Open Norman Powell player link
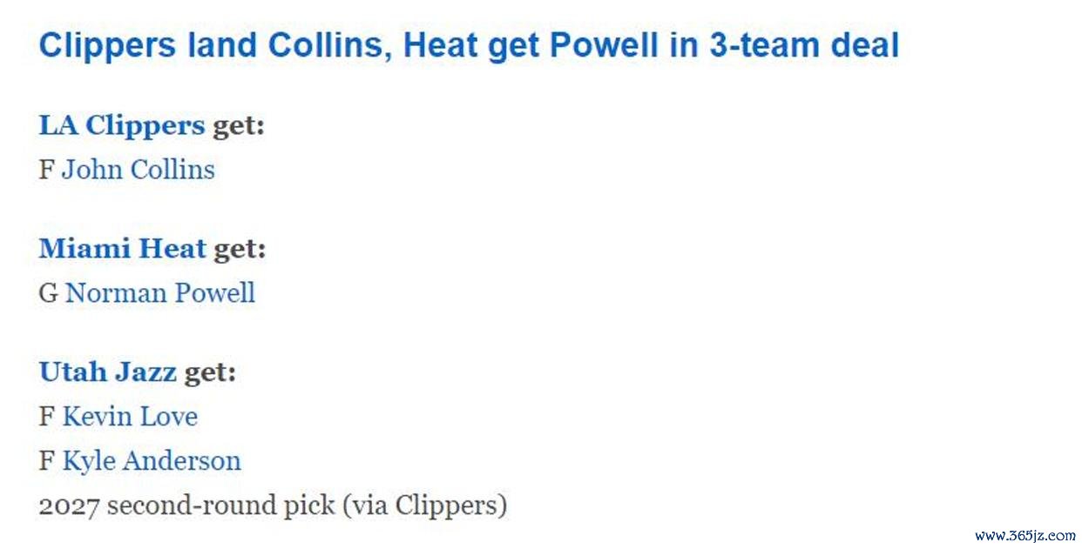The height and width of the screenshot is (549, 1082). pyautogui.click(x=160, y=293)
